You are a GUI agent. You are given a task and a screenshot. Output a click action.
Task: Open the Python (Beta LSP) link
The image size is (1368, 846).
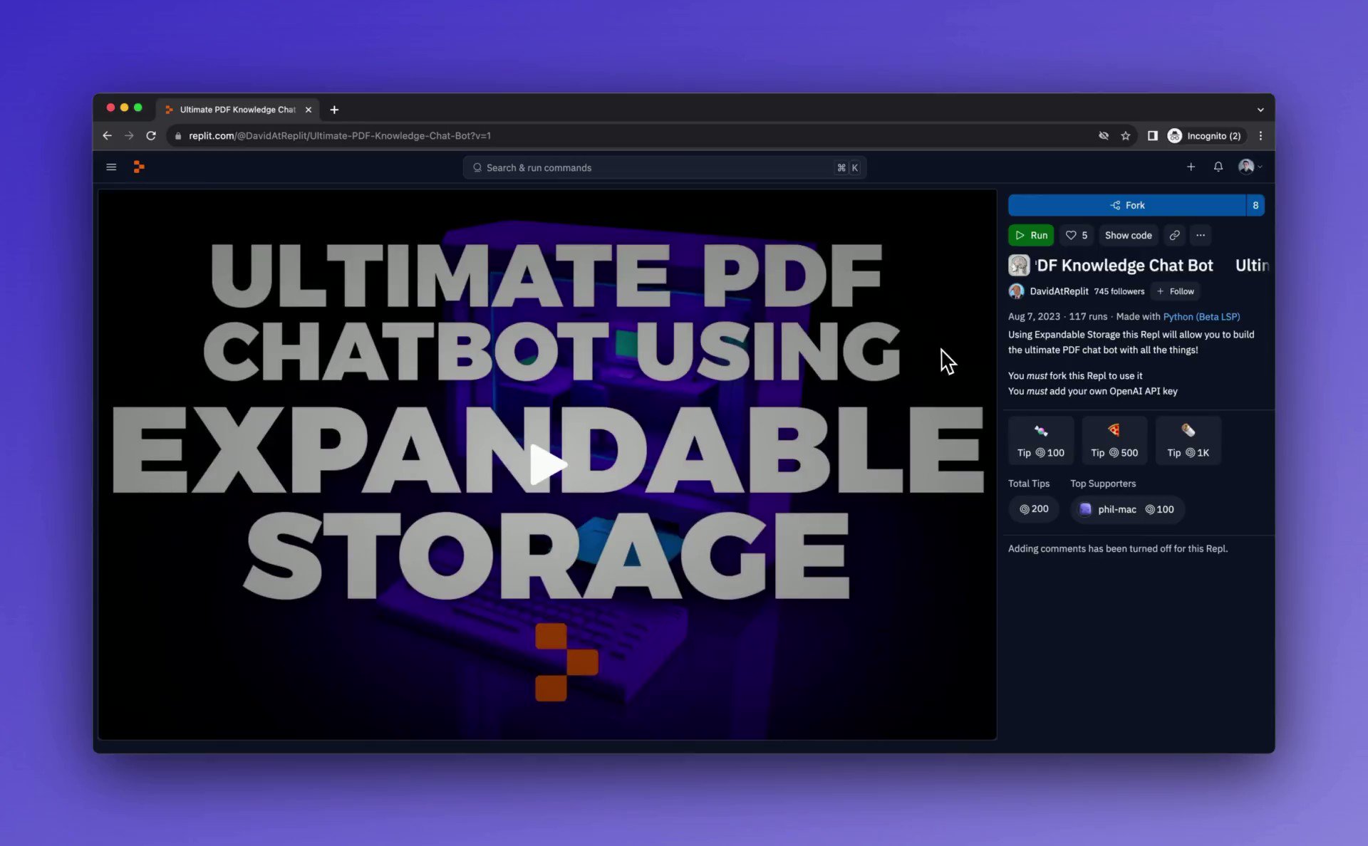[1201, 317]
